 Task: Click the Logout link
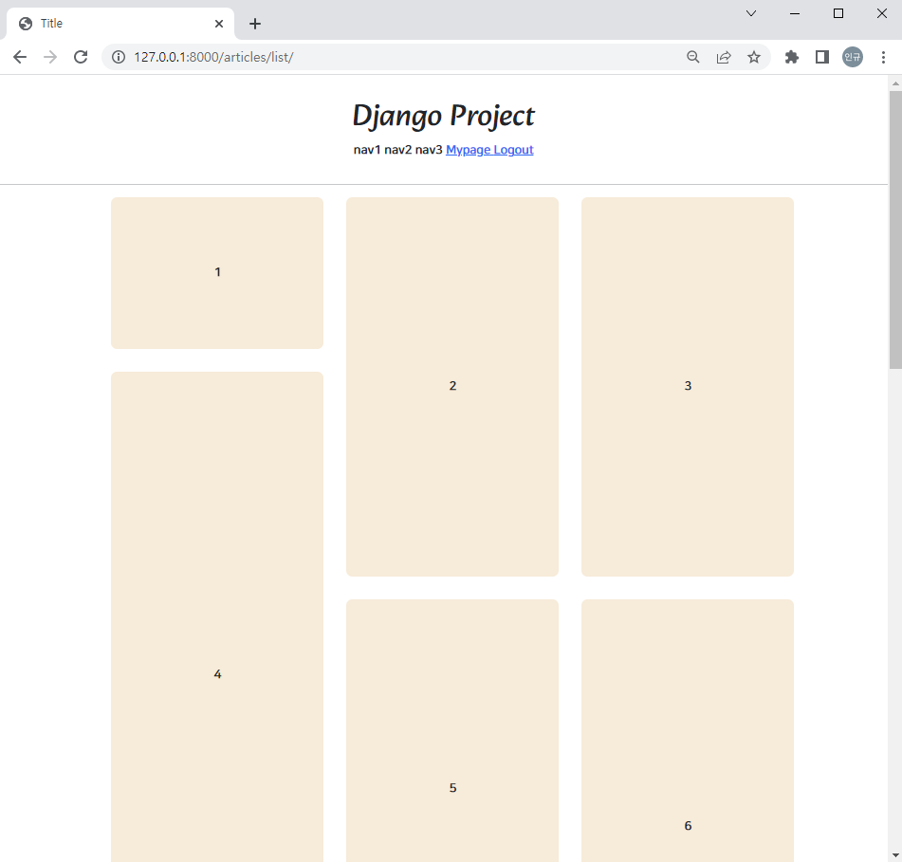(x=513, y=150)
